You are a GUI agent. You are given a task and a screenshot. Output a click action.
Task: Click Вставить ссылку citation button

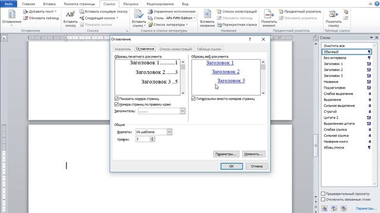pos(139,18)
